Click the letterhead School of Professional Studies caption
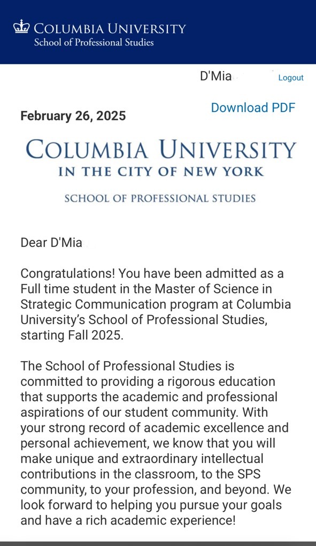316x546 pixels. click(x=160, y=198)
